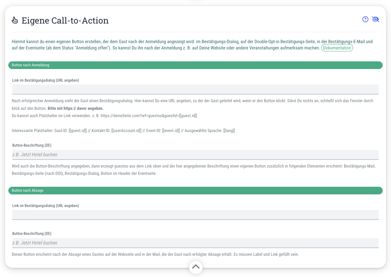Click the intro paragraph starting with 'Hiermit kannst du'
The width and height of the screenshot is (391, 277).
tap(192, 45)
